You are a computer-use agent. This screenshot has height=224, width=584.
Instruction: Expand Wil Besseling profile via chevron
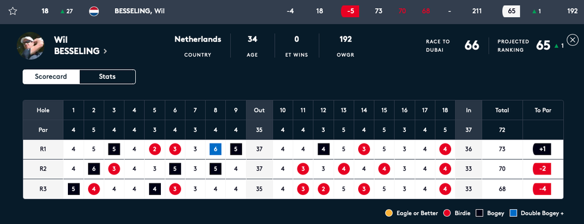[105, 51]
